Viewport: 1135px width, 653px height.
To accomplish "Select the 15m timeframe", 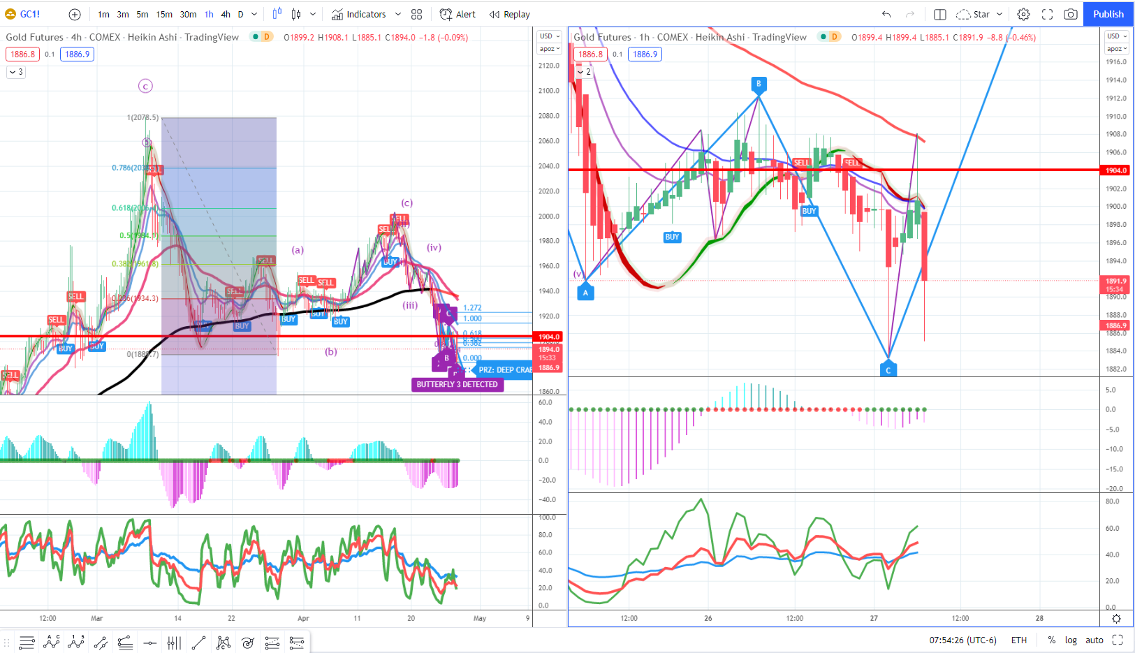I will click(x=164, y=14).
